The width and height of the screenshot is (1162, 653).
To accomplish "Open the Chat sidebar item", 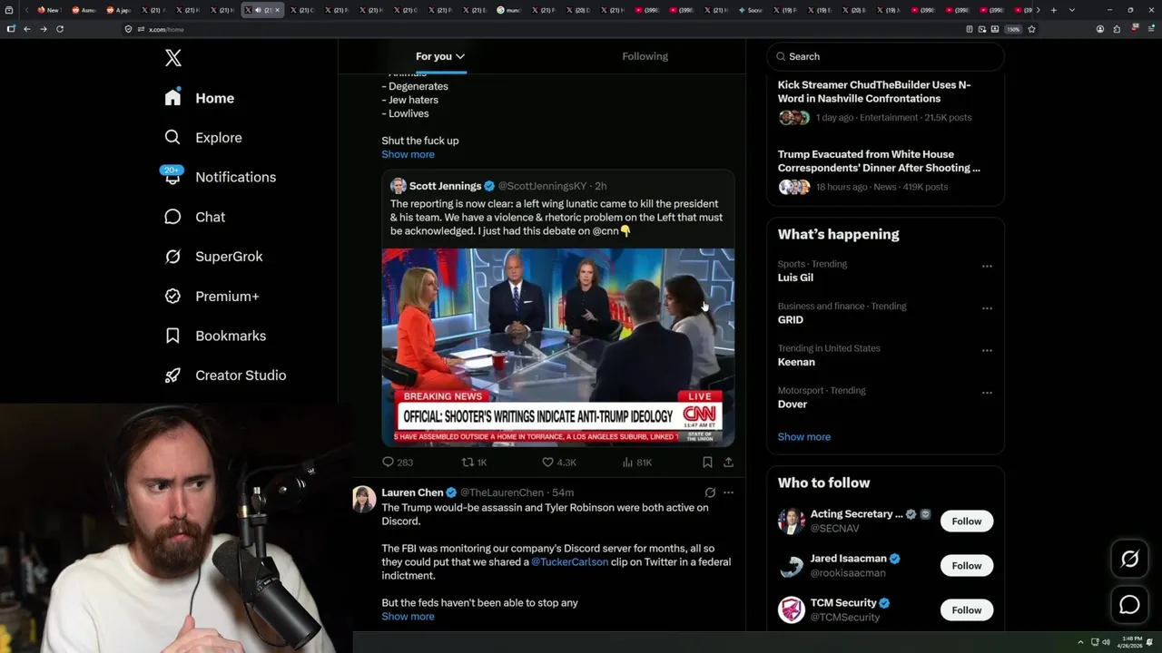I will coord(194,217).
